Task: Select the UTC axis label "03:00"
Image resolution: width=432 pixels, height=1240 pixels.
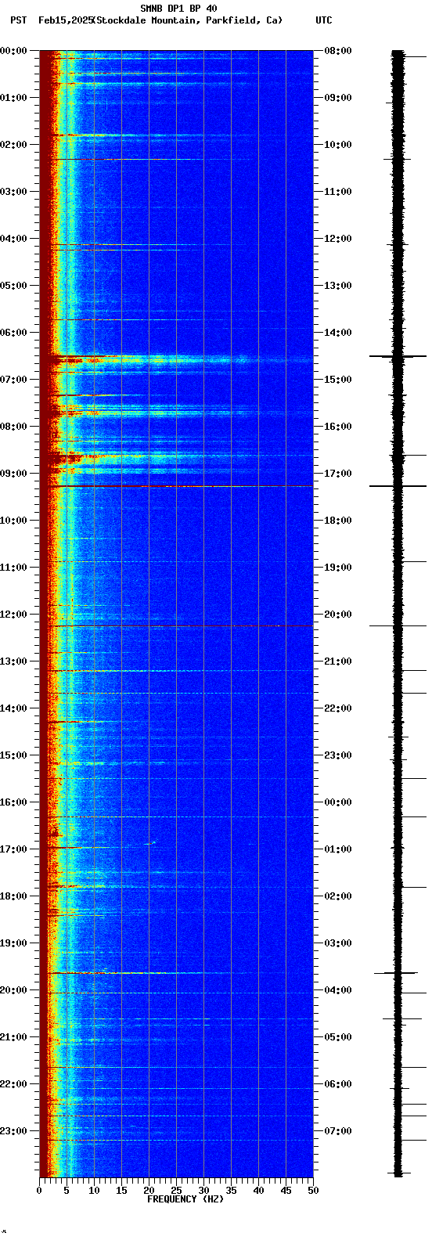Action: point(338,943)
